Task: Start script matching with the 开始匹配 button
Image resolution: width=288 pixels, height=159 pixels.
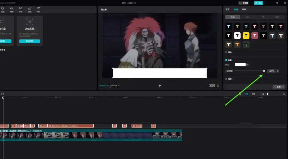Action: point(30,41)
